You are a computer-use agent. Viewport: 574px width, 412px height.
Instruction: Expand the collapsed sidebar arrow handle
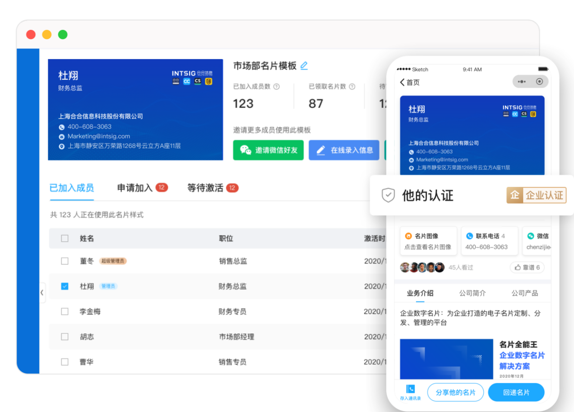click(42, 293)
